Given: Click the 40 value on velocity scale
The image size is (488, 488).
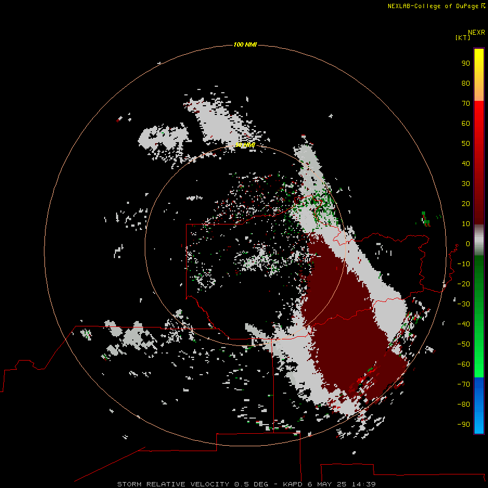Looking at the screenshot, I should [466, 164].
